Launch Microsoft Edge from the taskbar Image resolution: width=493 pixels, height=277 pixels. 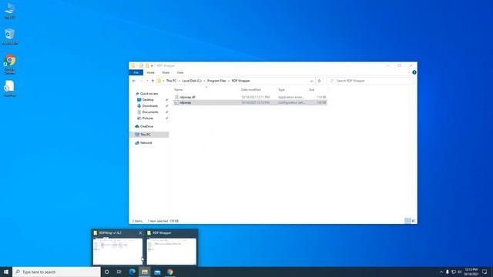132,272
